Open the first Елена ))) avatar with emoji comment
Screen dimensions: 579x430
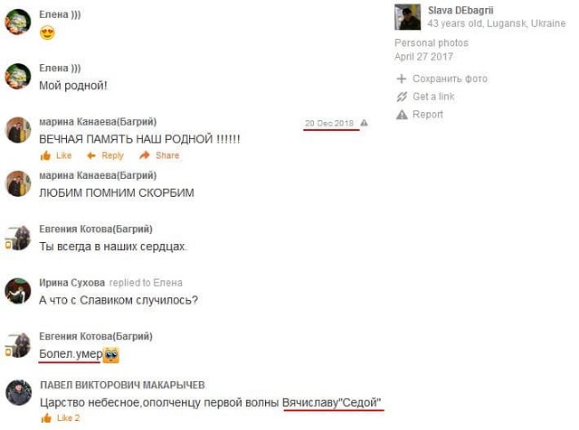point(18,22)
